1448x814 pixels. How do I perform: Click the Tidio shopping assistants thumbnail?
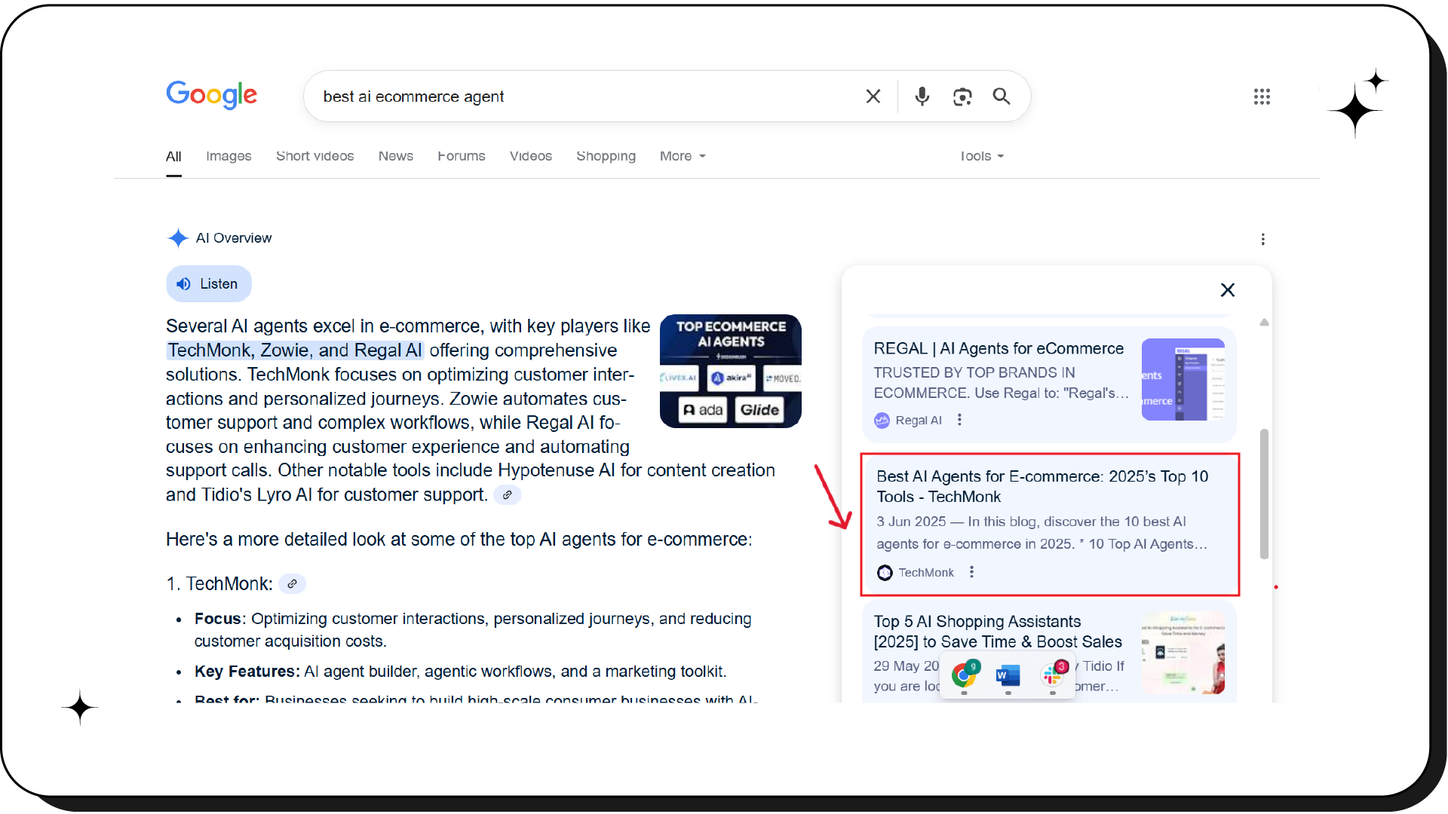[x=1183, y=653]
